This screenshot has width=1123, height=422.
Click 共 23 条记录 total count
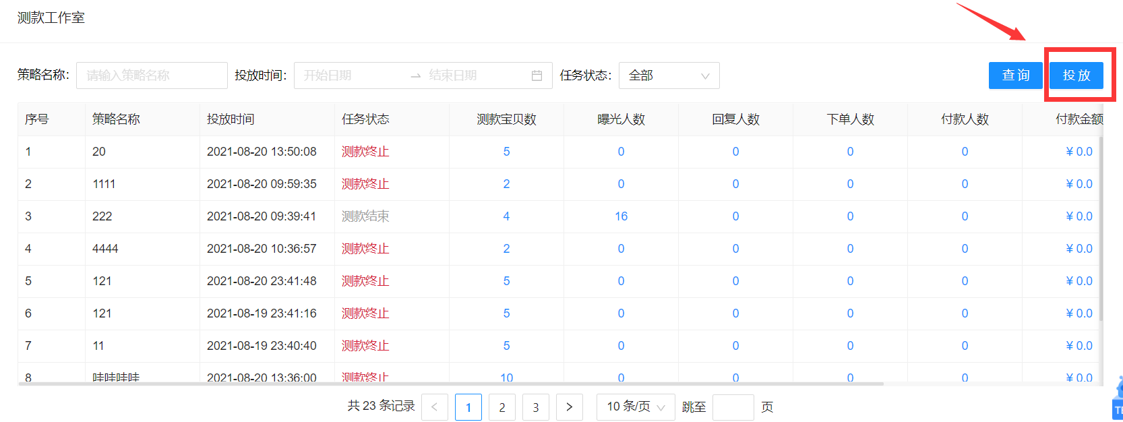[381, 406]
